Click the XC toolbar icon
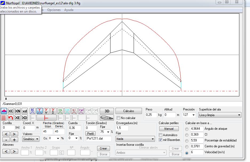Viewport: 250px width, 162px height. coord(11,111)
